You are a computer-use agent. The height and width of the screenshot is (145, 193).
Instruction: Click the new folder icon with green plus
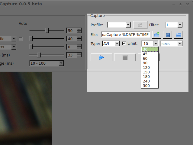point(157,35)
